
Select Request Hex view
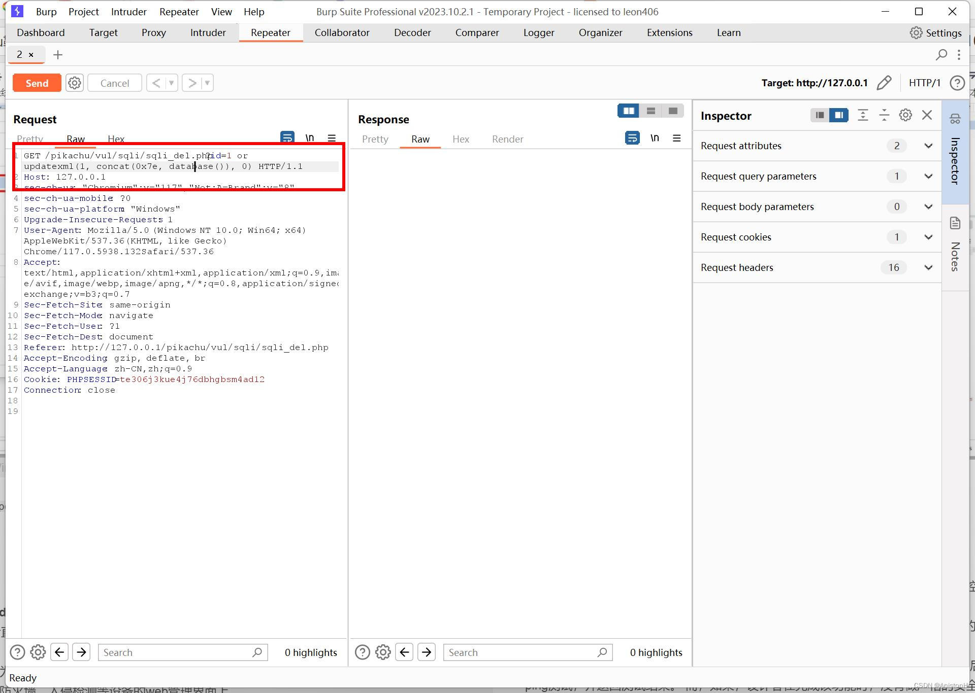click(x=116, y=138)
